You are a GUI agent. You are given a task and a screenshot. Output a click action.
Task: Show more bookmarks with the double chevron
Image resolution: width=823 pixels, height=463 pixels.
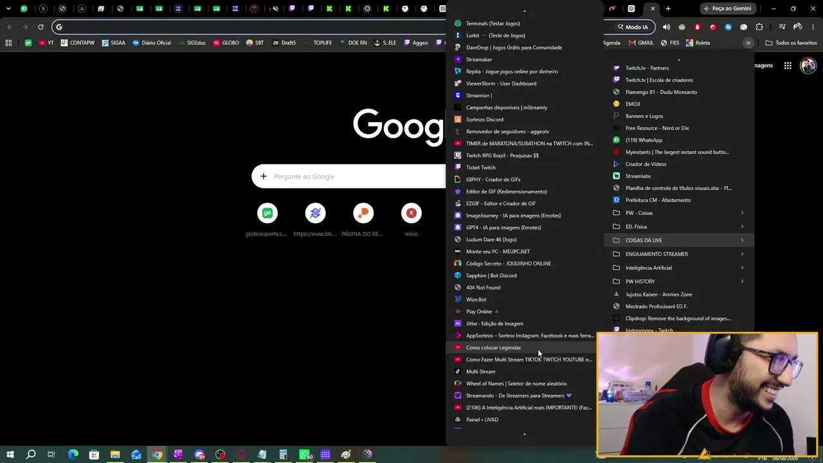tap(748, 43)
